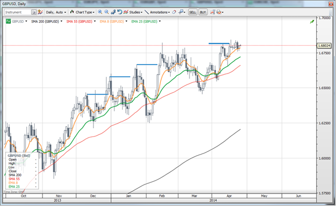Click the chart template icon after Instrument field
This screenshot has height=206, width=336.
pyautogui.click(x=40, y=12)
